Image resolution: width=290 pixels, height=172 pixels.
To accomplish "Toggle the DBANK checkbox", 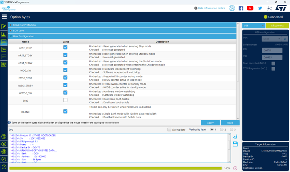I will (x=65, y=111).
